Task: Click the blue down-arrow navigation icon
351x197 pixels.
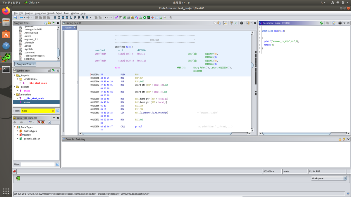Action: coord(55,18)
